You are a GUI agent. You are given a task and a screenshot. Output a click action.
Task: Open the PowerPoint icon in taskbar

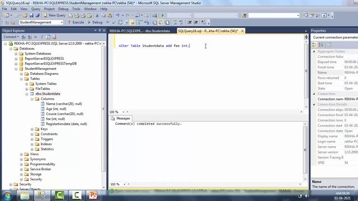[93, 195]
